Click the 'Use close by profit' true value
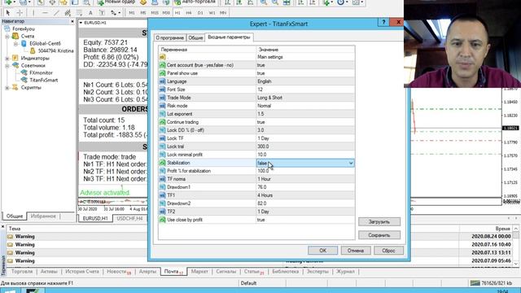The height and width of the screenshot is (293, 521). 305,220
